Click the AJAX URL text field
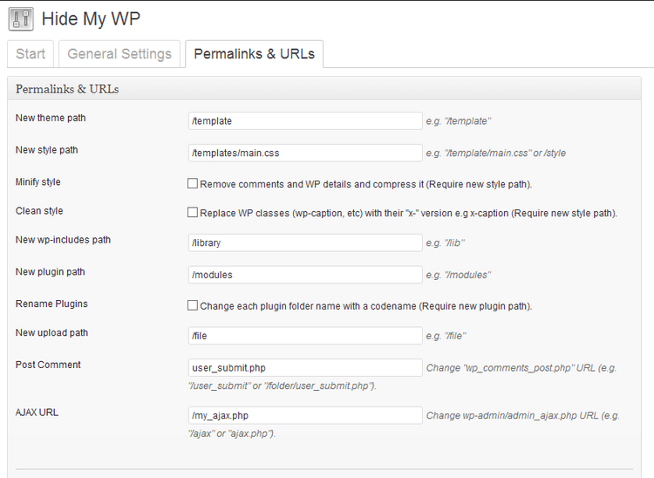The height and width of the screenshot is (478, 654). (305, 415)
